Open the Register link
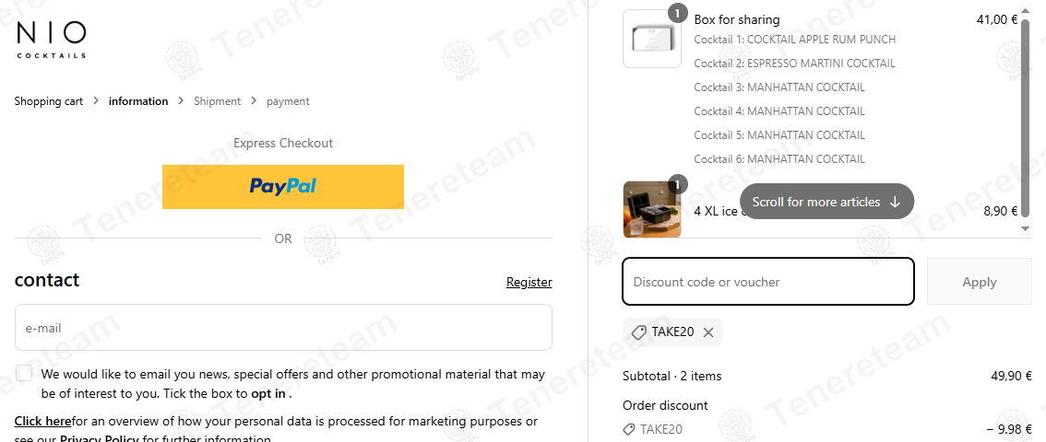Screen dimensions: 1046x442 tap(529, 283)
